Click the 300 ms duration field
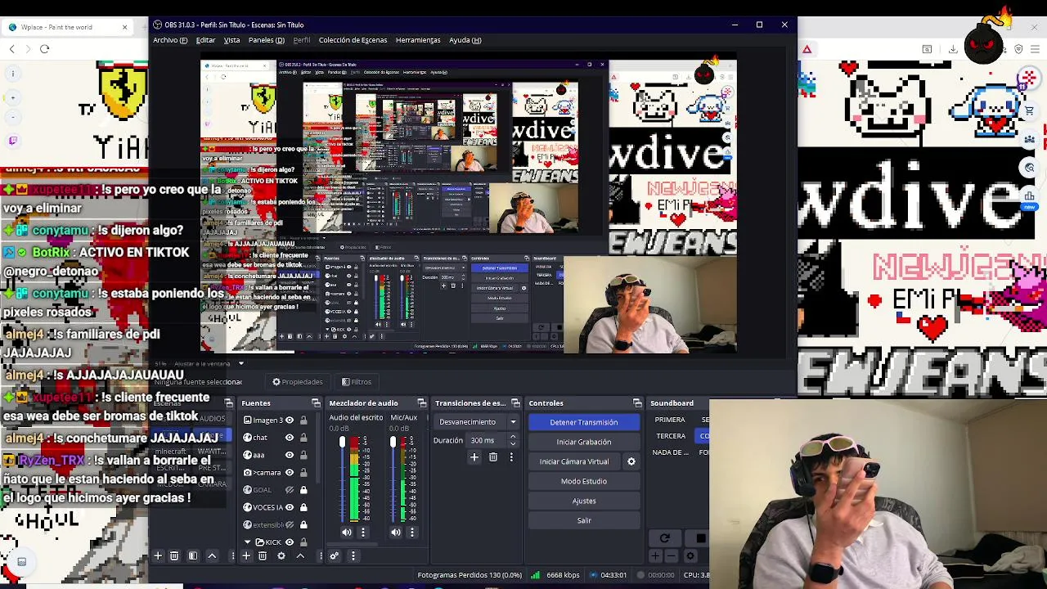 (x=487, y=440)
